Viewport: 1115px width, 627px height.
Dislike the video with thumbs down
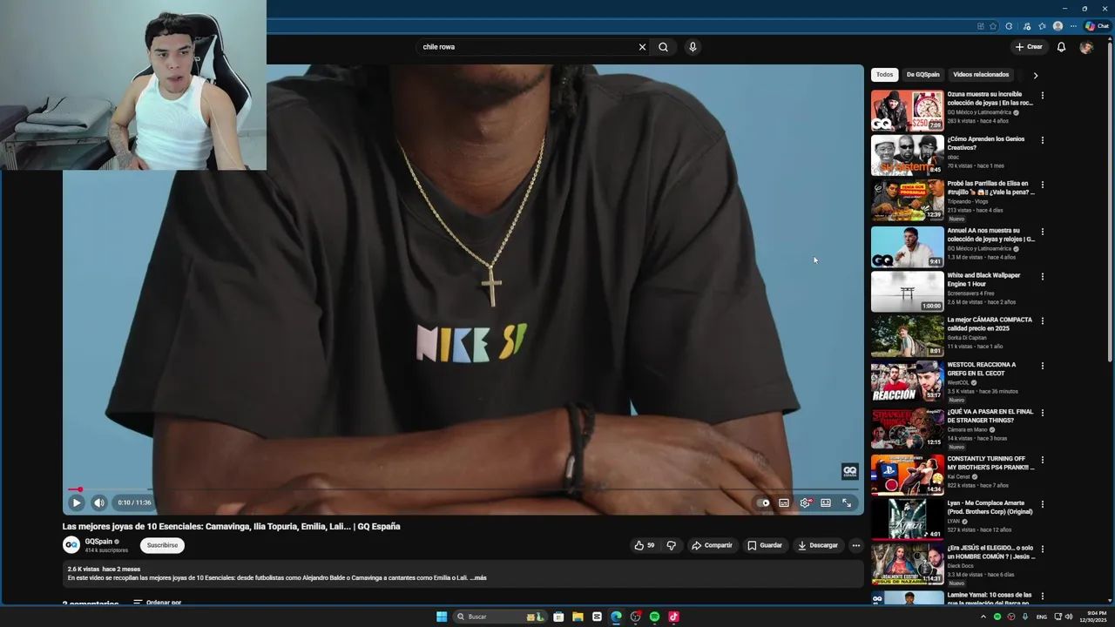click(671, 545)
